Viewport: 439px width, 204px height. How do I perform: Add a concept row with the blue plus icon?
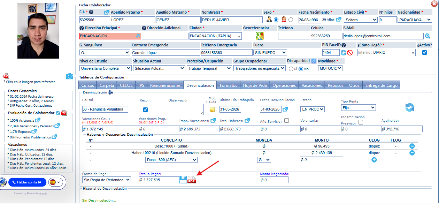click(374, 160)
